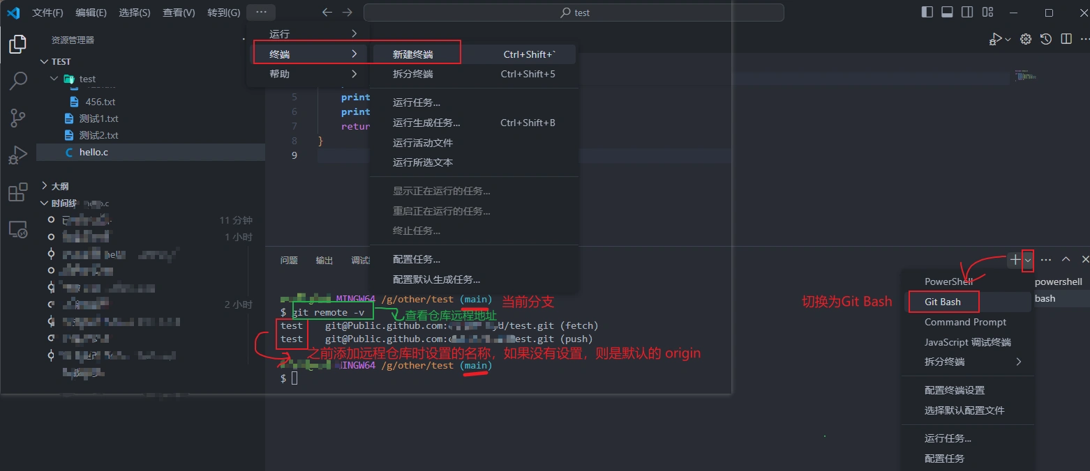Viewport: 1090px width, 471px height.
Task: Open the Extensions view
Action: (x=17, y=192)
